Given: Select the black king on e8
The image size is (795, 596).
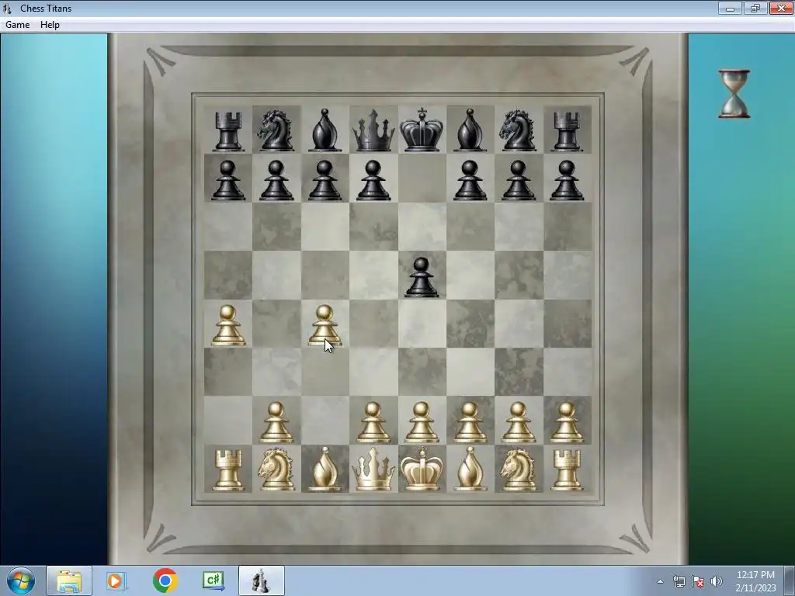Looking at the screenshot, I should pyautogui.click(x=422, y=130).
